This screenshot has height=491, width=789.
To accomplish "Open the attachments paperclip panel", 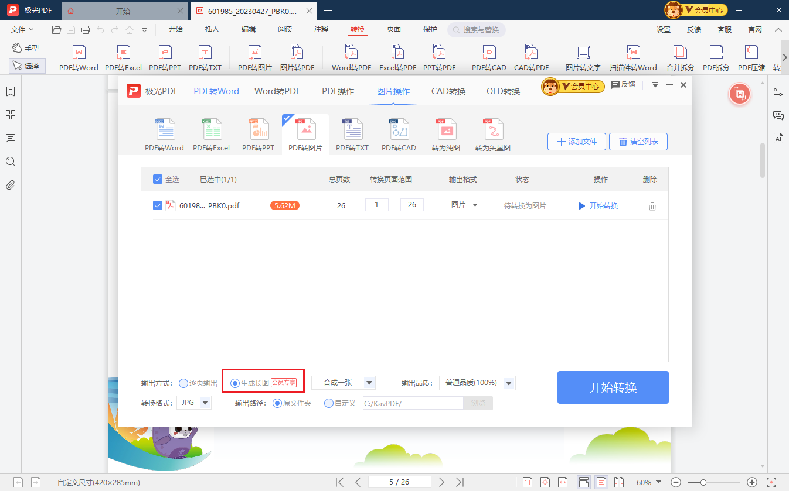I will pyautogui.click(x=10, y=185).
